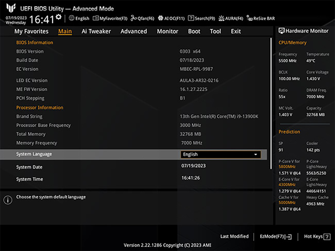Viewport: 335px width, 251px height.
Task: Click the System Time value 16:41:26
Action: [x=191, y=178]
